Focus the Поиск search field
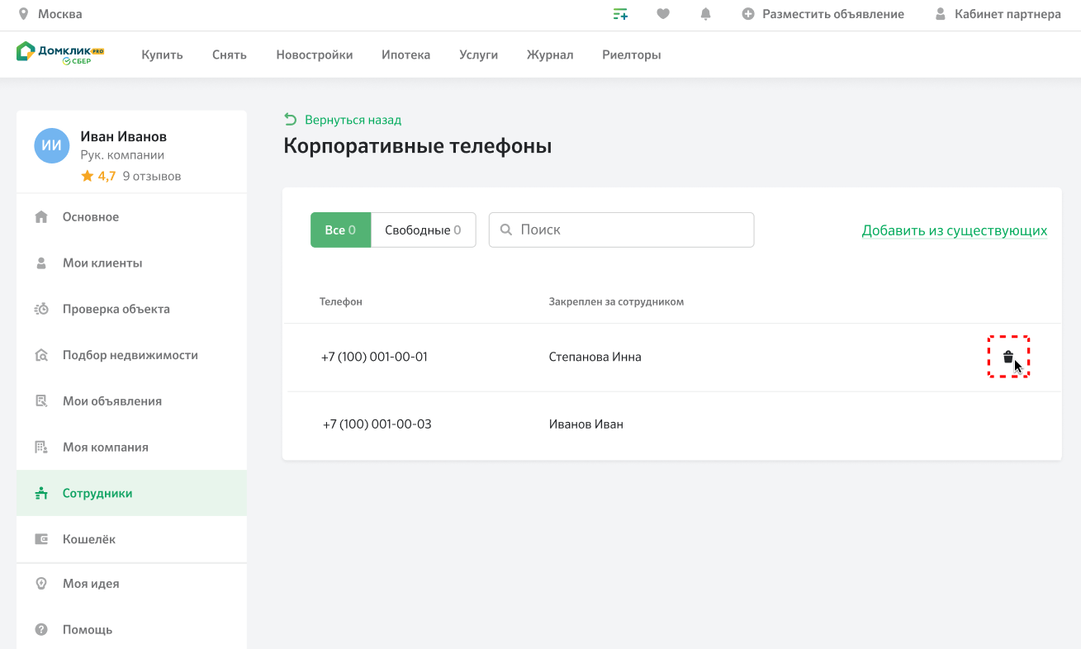The width and height of the screenshot is (1081, 649). 621,230
